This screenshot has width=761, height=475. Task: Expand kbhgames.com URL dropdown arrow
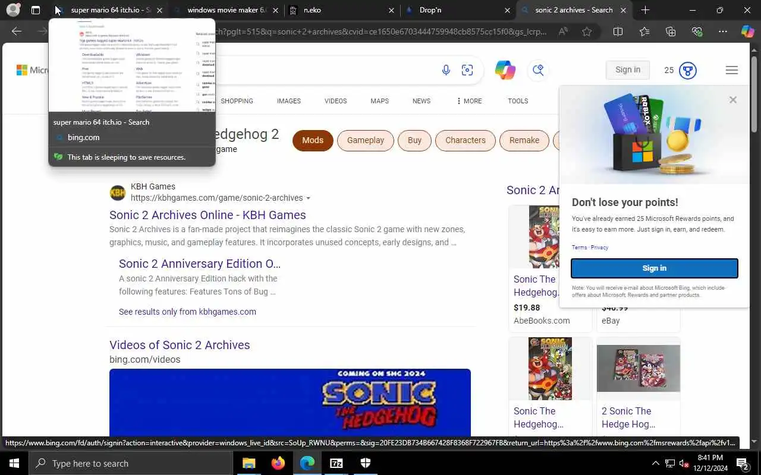(x=308, y=198)
